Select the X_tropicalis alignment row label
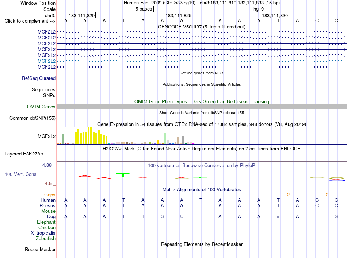347x258 pixels. (x=43, y=233)
